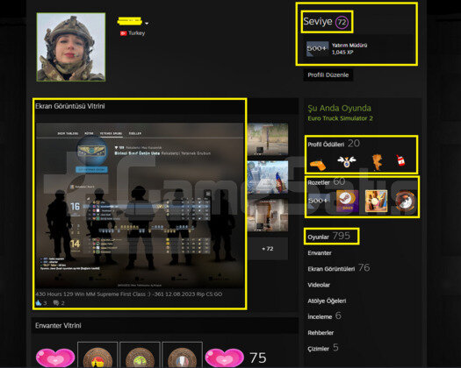Image resolution: width=461 pixels, height=368 pixels.
Task: Open the third small screenshot thumbnail
Action: (268, 216)
